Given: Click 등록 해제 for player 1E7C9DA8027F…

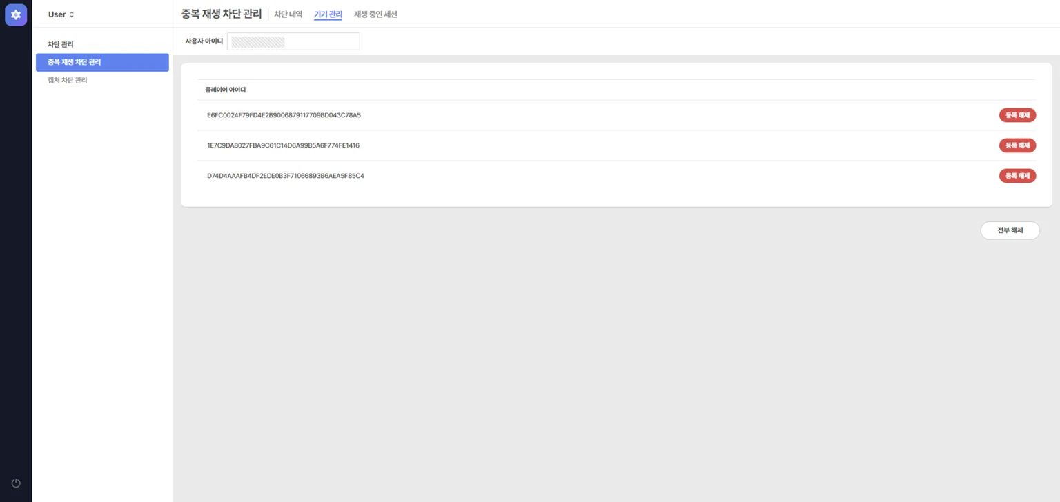Looking at the screenshot, I should tap(1017, 145).
